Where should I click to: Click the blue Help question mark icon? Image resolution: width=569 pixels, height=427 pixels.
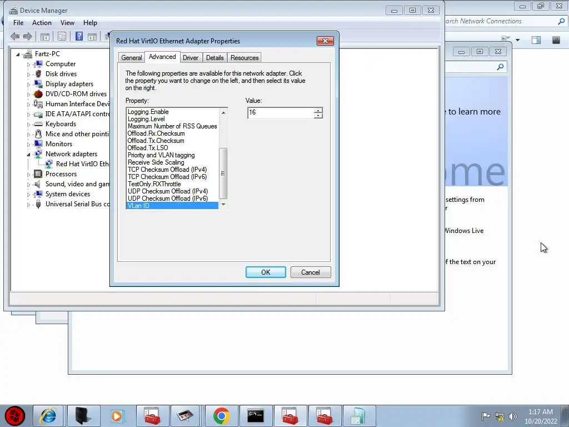point(79,36)
